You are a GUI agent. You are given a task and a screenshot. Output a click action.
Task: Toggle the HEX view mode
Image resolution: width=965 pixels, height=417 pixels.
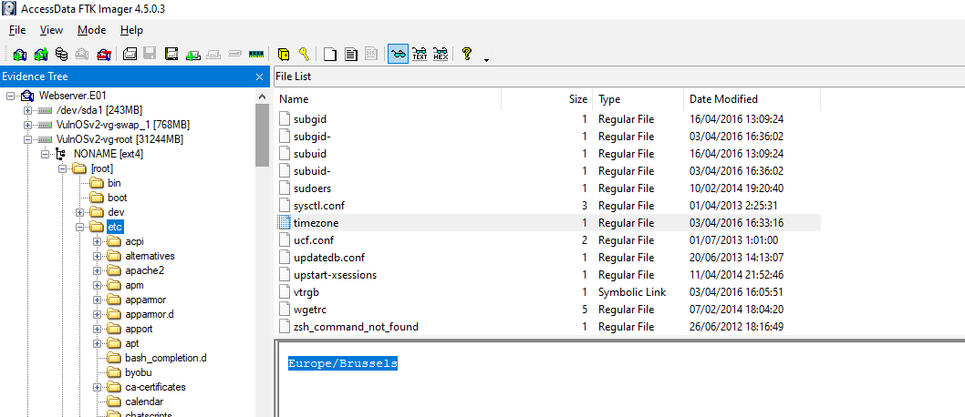point(441,55)
